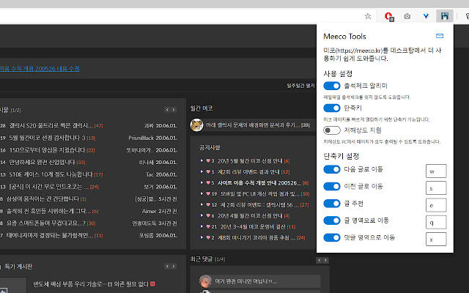Image resolution: width=469 pixels, height=293 pixels.
Task: Open 특가 게시판 post 반도체 핵심 부품 우리 기술로
Action: click(x=91, y=283)
